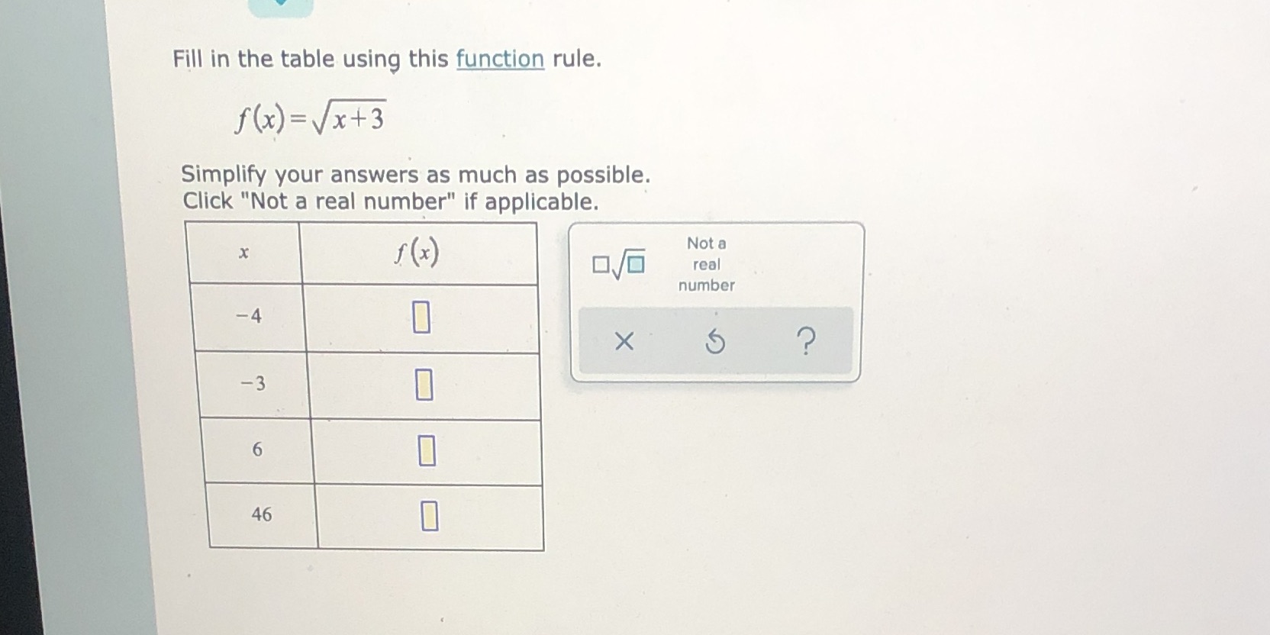Select the square root template icon
1270x635 pixels.
[620, 263]
